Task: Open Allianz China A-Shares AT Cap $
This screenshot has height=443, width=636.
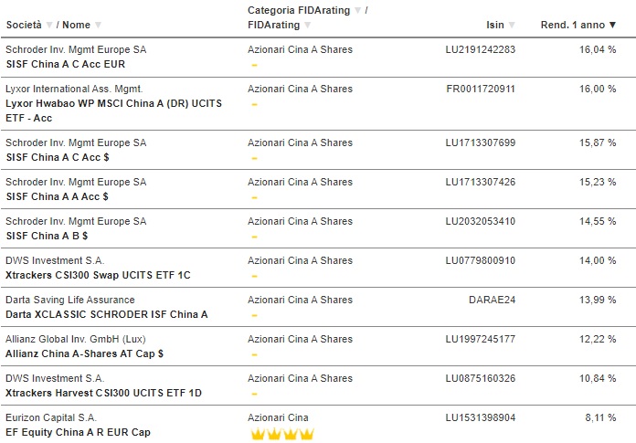Action: (84, 353)
